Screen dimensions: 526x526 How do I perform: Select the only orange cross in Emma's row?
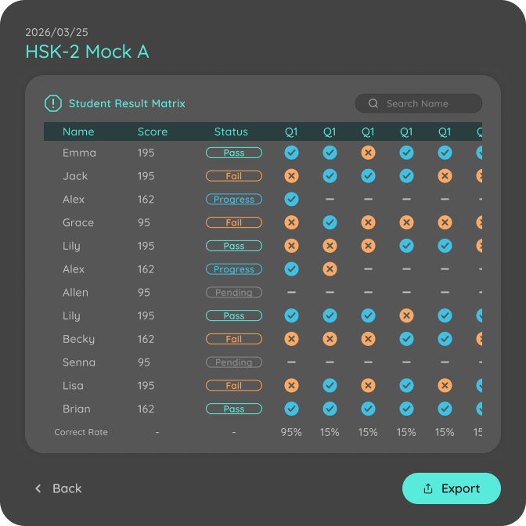point(368,153)
